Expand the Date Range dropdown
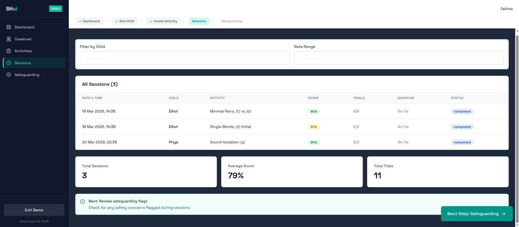The height and width of the screenshot is (227, 519). tap(399, 58)
